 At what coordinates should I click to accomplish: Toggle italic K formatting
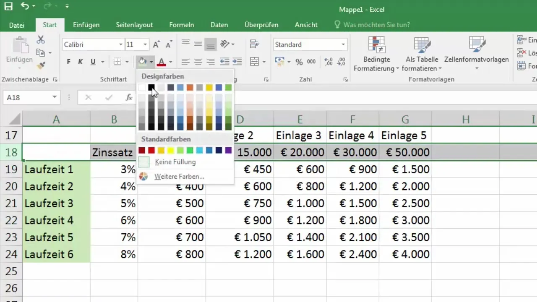click(x=81, y=62)
